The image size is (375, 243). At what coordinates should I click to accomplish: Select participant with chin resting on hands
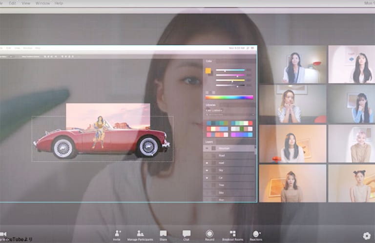293,104
